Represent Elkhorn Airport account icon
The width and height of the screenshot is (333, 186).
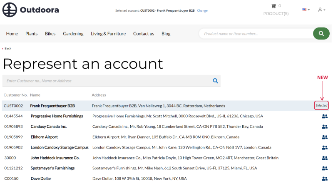tap(325, 137)
